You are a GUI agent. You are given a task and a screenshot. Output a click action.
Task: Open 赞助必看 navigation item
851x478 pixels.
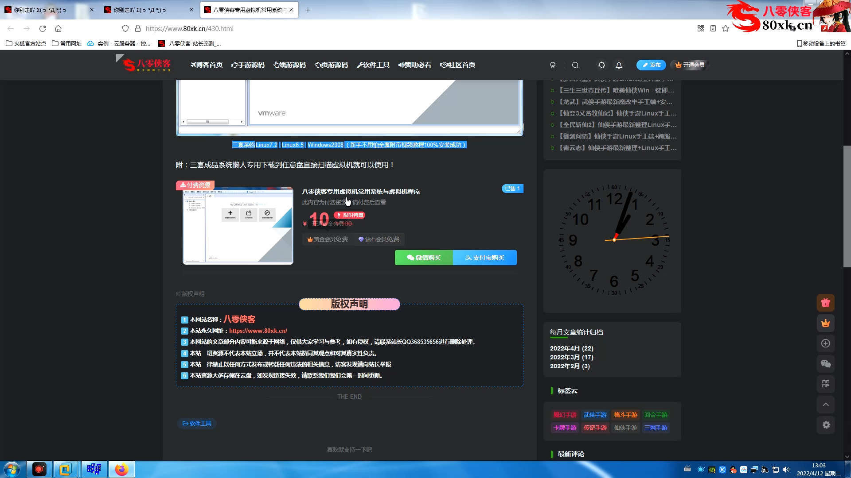[x=414, y=65]
